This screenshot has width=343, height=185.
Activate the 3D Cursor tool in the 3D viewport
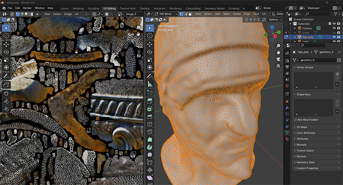click(x=150, y=36)
